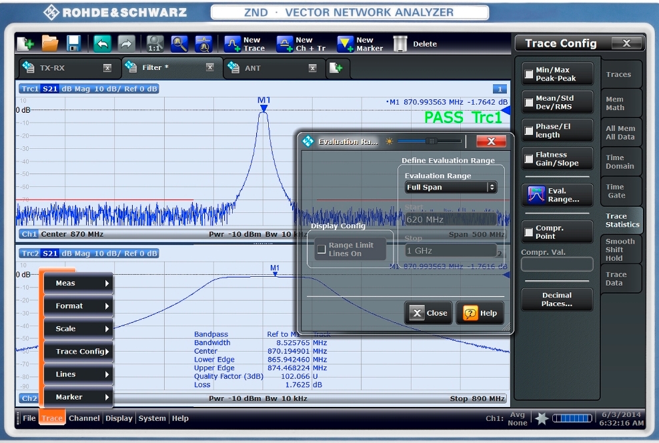Open the All Mem All Data tab
The height and width of the screenshot is (443, 659).
tap(621, 133)
